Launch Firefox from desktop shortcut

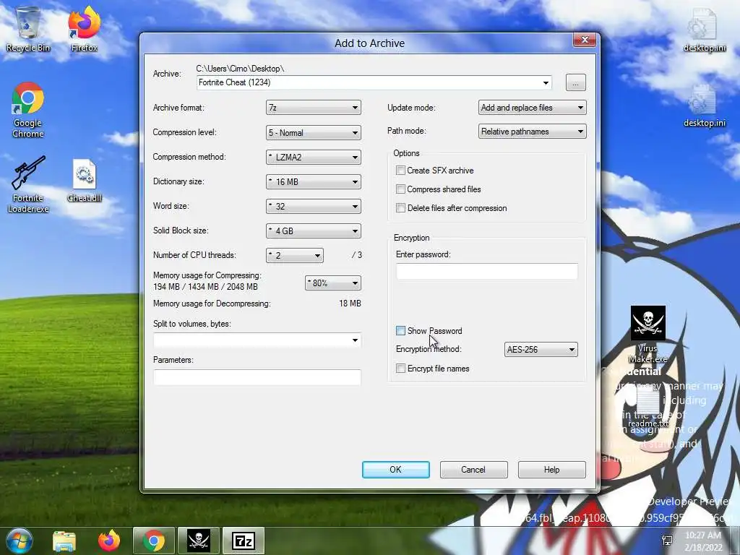click(x=85, y=28)
